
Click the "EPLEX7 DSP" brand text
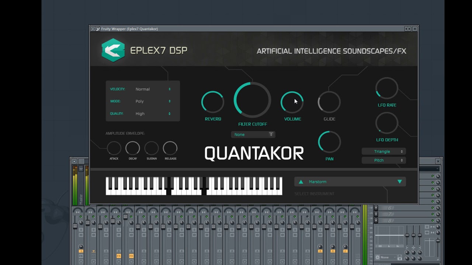[159, 50]
